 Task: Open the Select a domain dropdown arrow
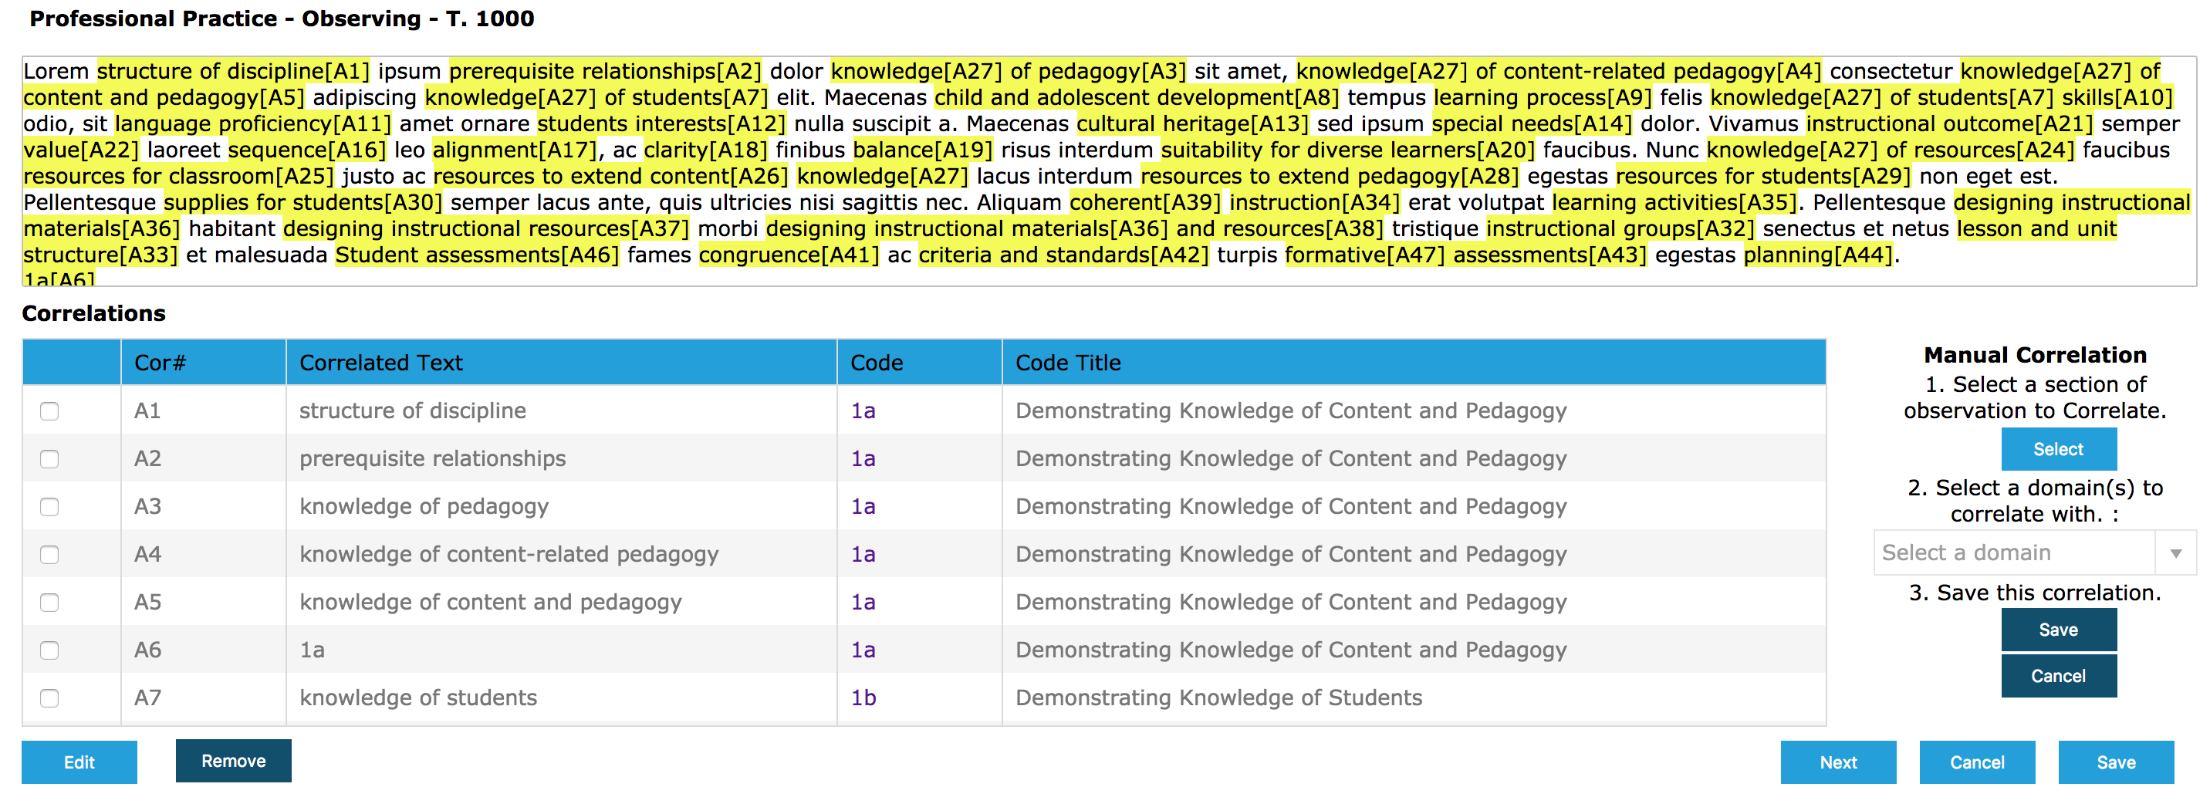[x=2175, y=553]
